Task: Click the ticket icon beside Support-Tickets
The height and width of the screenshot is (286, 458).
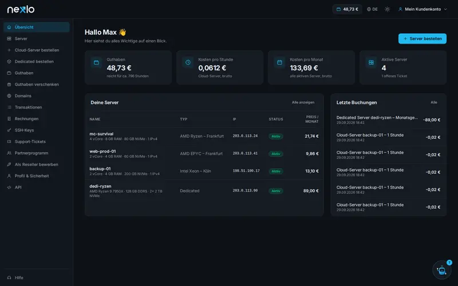Action: pos(9,141)
